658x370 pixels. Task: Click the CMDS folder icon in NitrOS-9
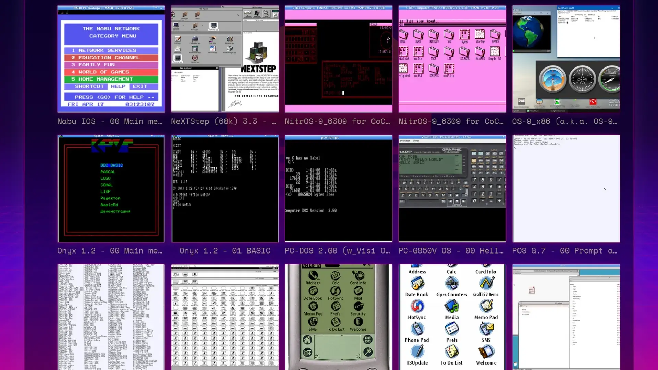403,36
